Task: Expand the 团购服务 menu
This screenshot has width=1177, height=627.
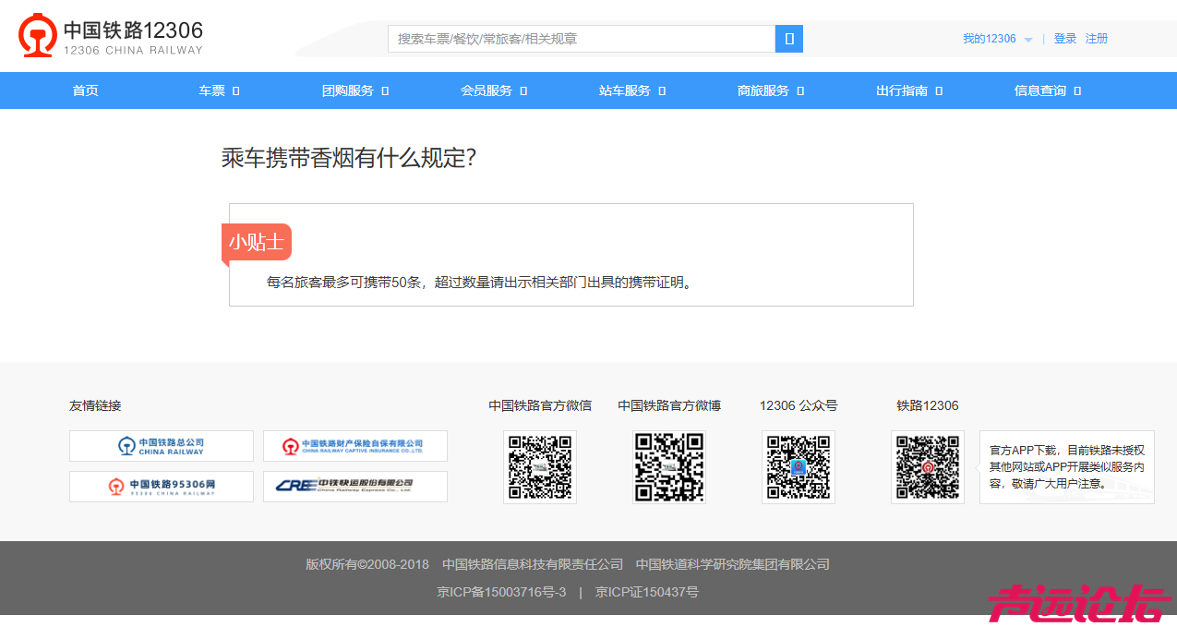Action: (x=354, y=90)
